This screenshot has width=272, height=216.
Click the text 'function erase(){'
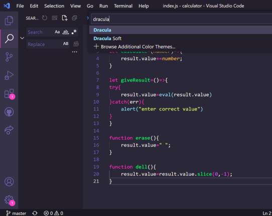134,138
